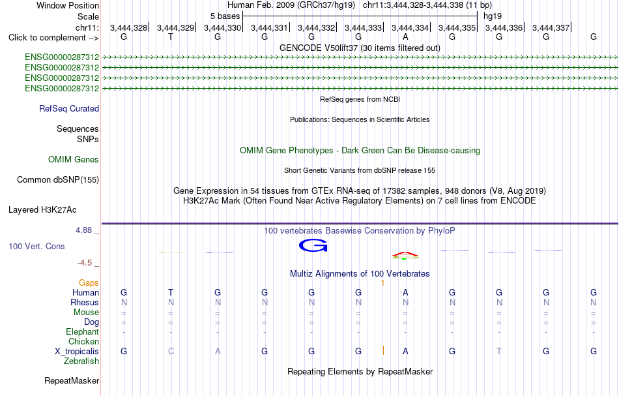Click the Elephant species label
619x396 pixels.
point(83,331)
